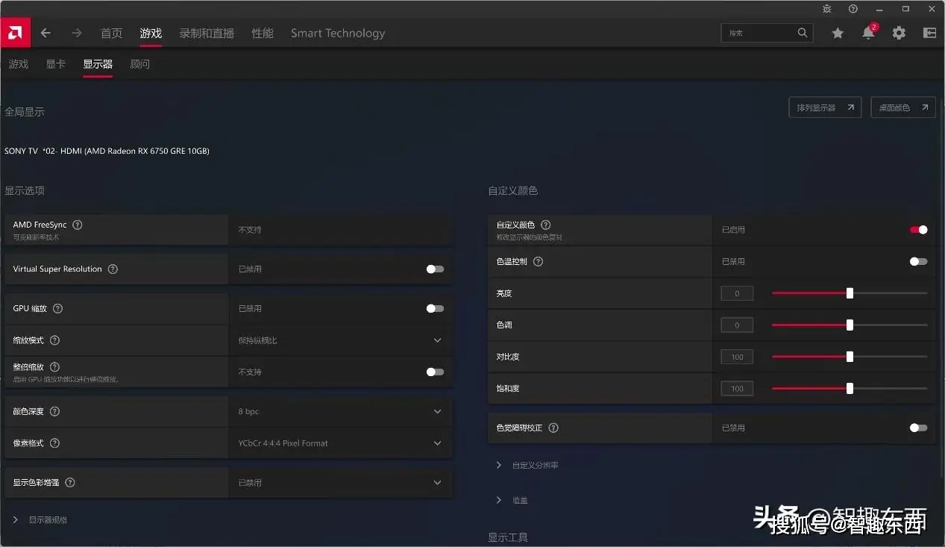Open 缩放模式 dropdown

click(x=340, y=340)
